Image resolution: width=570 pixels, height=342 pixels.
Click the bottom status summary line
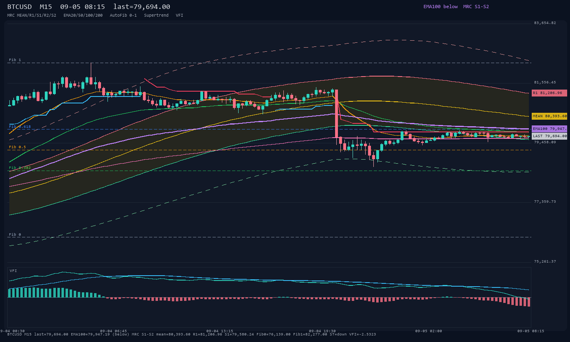[x=192, y=334]
